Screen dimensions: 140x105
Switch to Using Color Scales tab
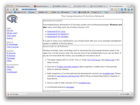[x=42, y=6]
